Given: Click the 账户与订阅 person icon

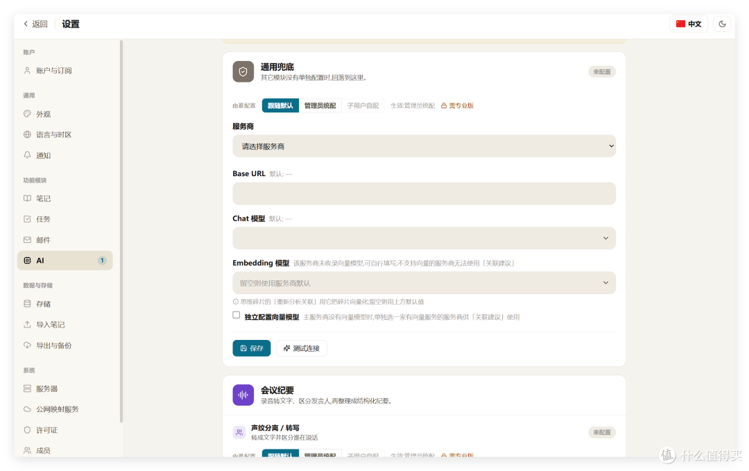Looking at the screenshot, I should point(27,71).
